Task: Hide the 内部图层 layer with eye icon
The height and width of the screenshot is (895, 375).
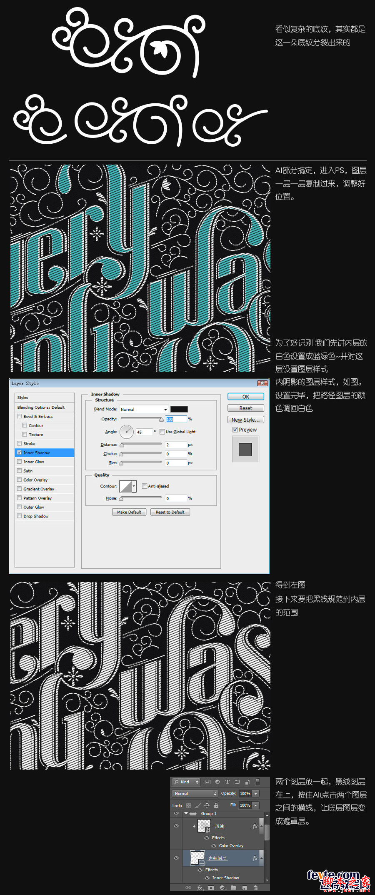Action: (x=176, y=858)
